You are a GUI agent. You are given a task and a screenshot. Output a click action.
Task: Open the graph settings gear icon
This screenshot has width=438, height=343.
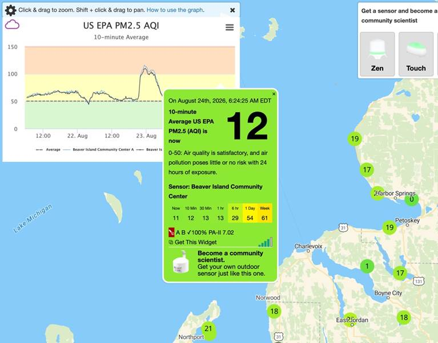[x=11, y=10]
